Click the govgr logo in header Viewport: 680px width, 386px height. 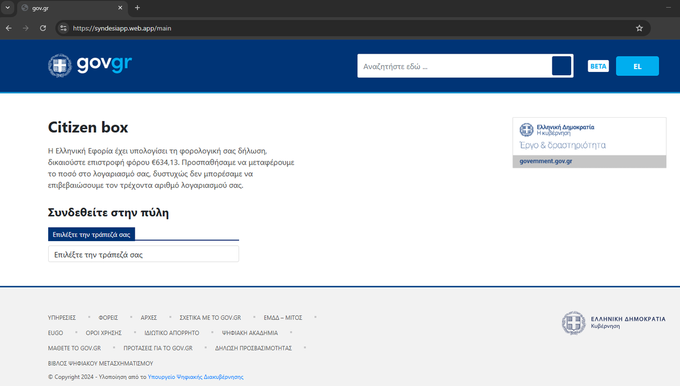[x=90, y=65]
